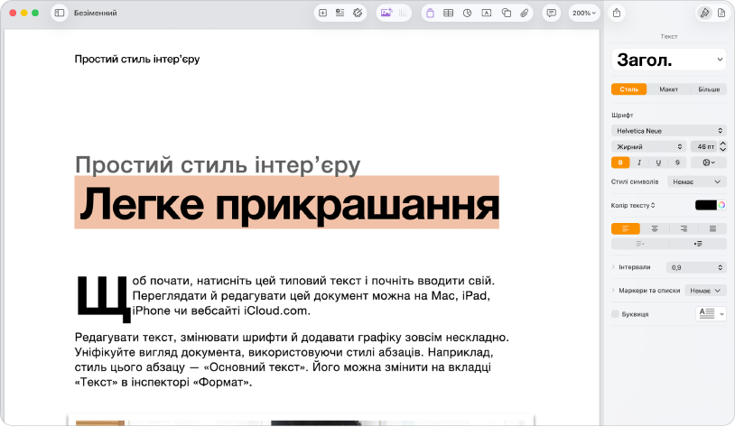Toggle Italic formatting button
Image resolution: width=735 pixels, height=427 pixels.
click(639, 162)
